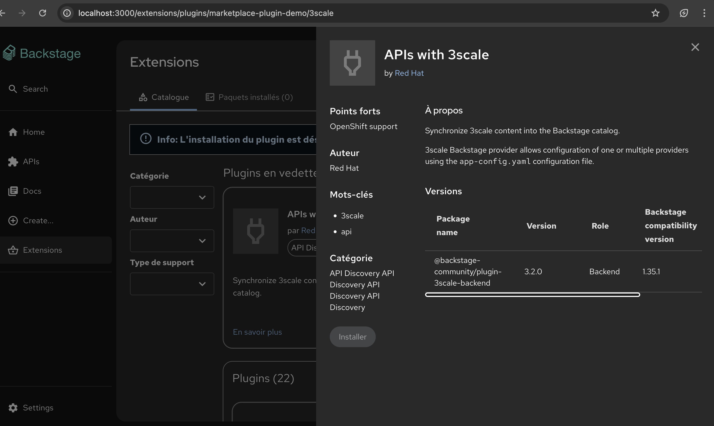Reload the page in browser
The width and height of the screenshot is (714, 426).
coord(43,13)
